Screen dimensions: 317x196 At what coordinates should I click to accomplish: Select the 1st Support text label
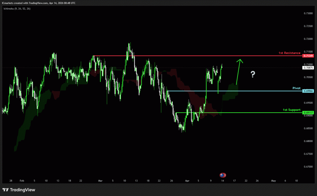291,110
